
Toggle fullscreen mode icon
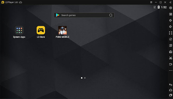(x=171, y=33)
